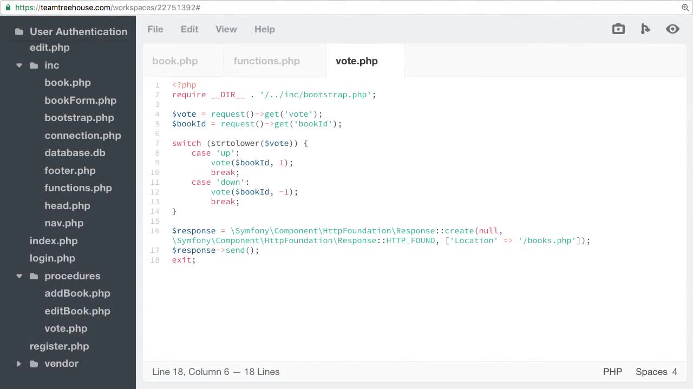This screenshot has width=693, height=389.
Task: Switch to the book.php tab
Action: [183, 61]
